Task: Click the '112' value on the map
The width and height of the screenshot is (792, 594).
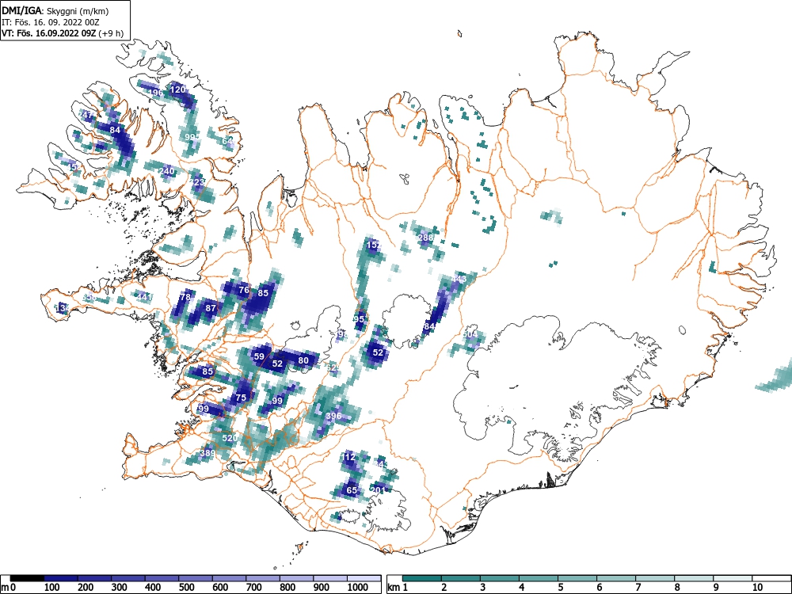Action: click(348, 457)
